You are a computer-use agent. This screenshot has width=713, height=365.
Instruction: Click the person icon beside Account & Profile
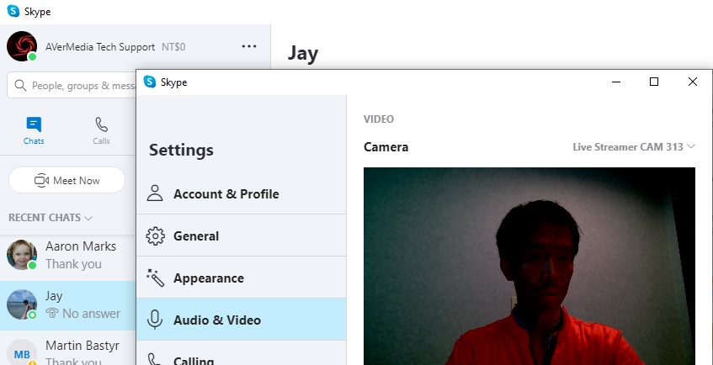click(155, 193)
